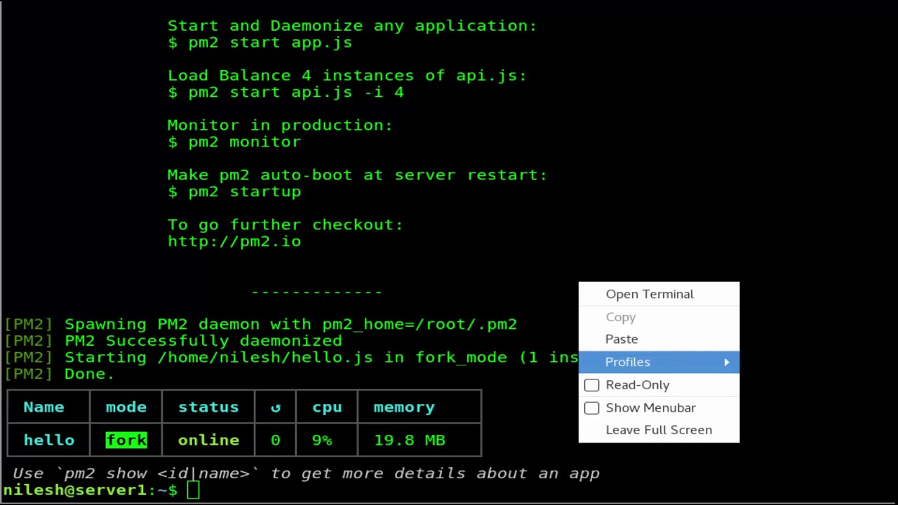Click the 'hello' process name cell
Viewport: 898px width, 505px height.
tap(49, 440)
